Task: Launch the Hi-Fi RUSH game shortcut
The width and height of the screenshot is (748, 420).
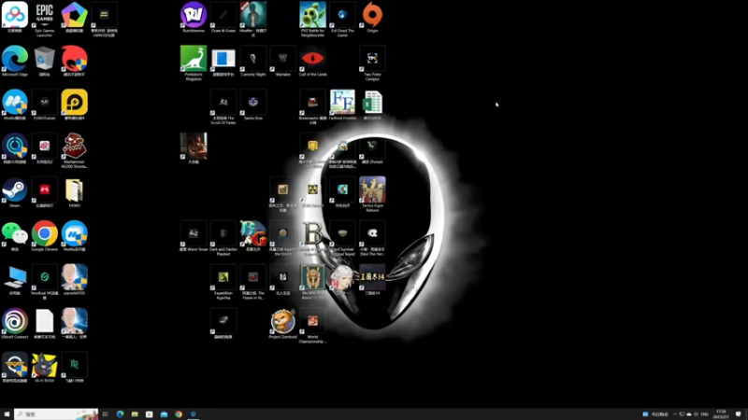Action: (44, 365)
